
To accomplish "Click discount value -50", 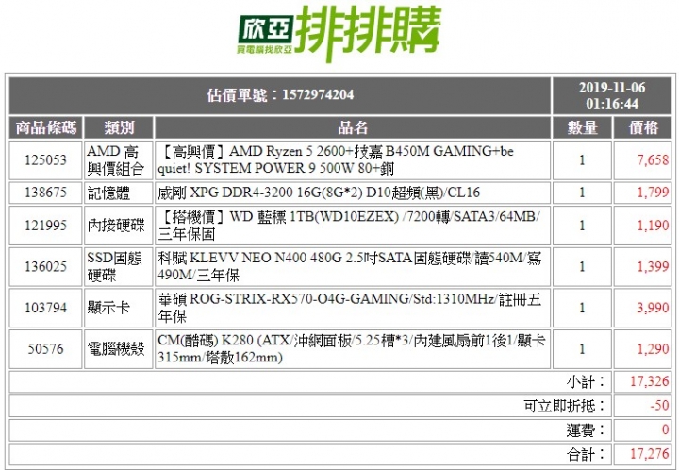I will pos(659,406).
